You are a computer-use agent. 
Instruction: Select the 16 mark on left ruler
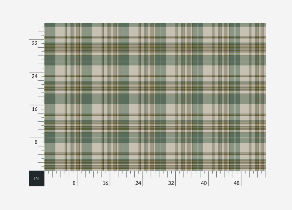35,109
